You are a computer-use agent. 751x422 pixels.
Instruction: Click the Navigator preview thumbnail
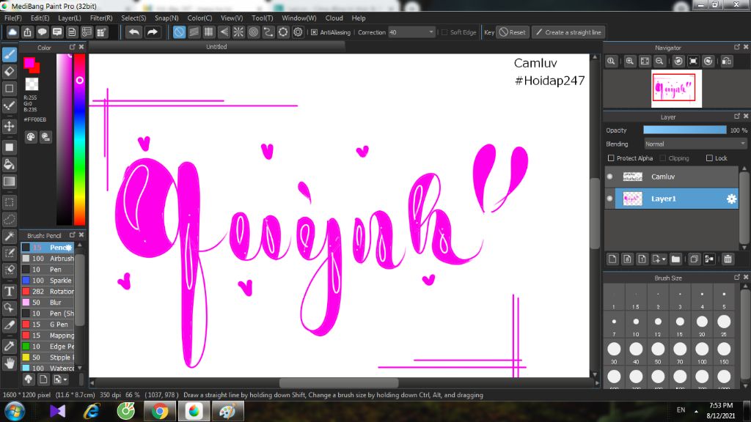coord(676,89)
